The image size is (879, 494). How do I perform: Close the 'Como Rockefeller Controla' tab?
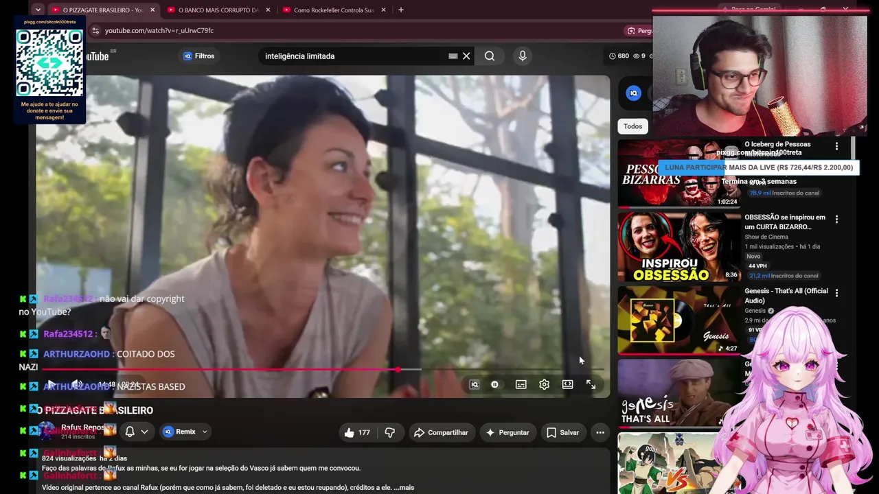(x=383, y=10)
